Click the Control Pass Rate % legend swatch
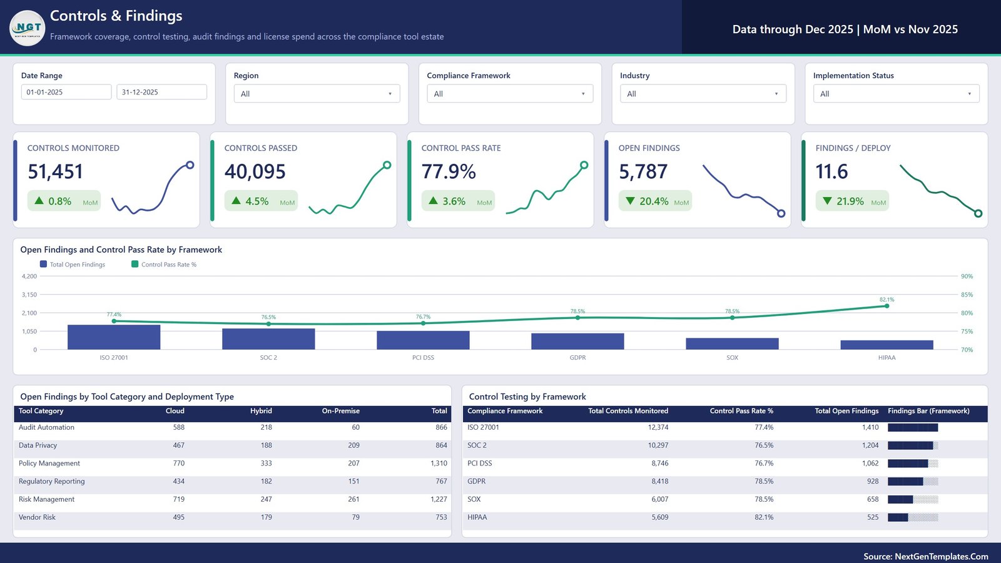This screenshot has width=1001, height=563. [x=135, y=264]
